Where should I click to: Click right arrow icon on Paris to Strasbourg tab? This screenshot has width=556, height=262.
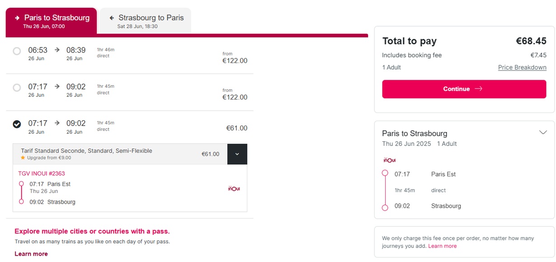(x=17, y=18)
